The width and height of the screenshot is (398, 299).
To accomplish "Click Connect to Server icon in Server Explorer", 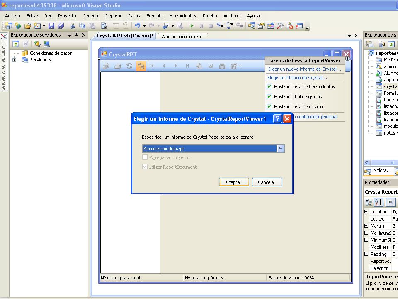I will click(x=46, y=44).
